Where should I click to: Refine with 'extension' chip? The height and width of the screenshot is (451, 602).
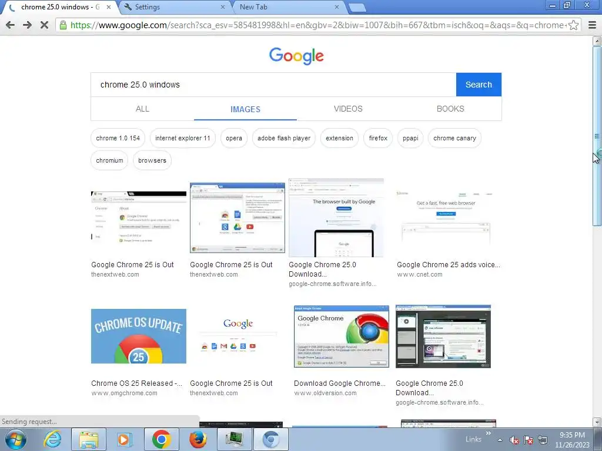click(x=339, y=138)
